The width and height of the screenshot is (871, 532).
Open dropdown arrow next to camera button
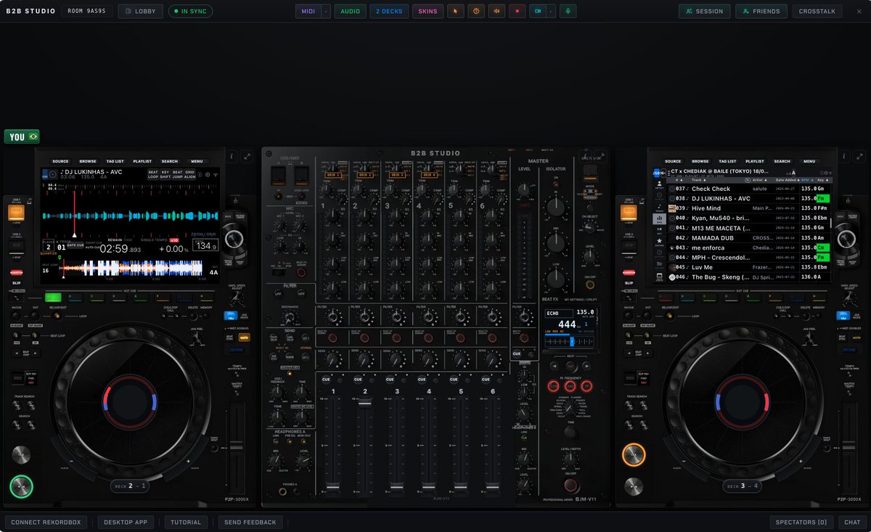tap(552, 11)
